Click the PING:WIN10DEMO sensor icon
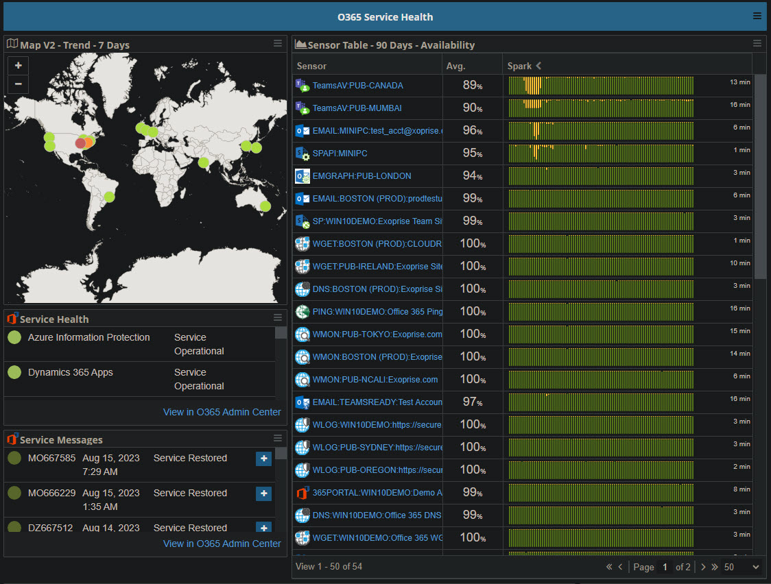Image resolution: width=771 pixels, height=584 pixels. click(302, 311)
